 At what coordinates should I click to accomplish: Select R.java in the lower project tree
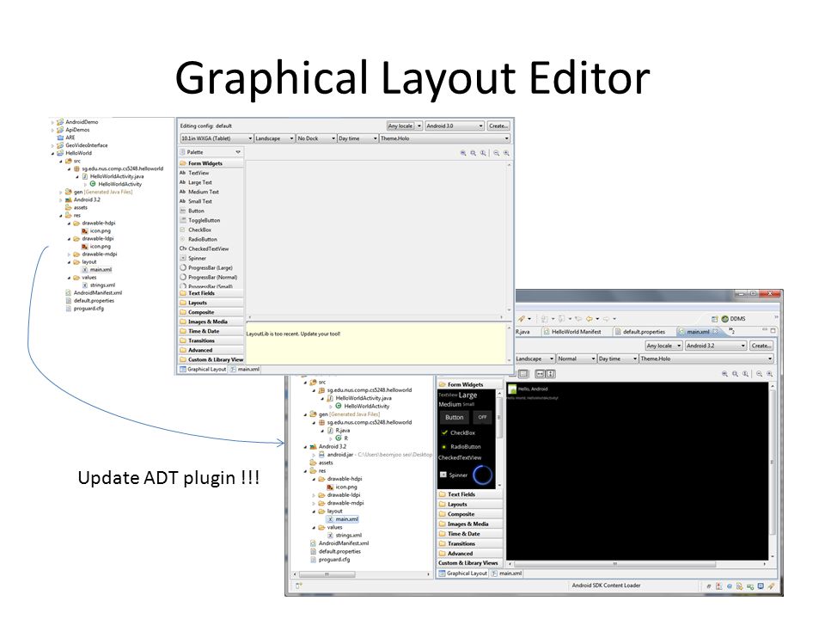click(x=339, y=430)
